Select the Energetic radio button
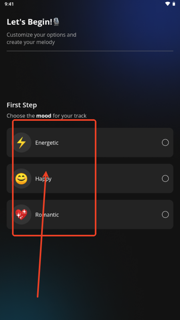This screenshot has height=320, width=180. click(165, 142)
